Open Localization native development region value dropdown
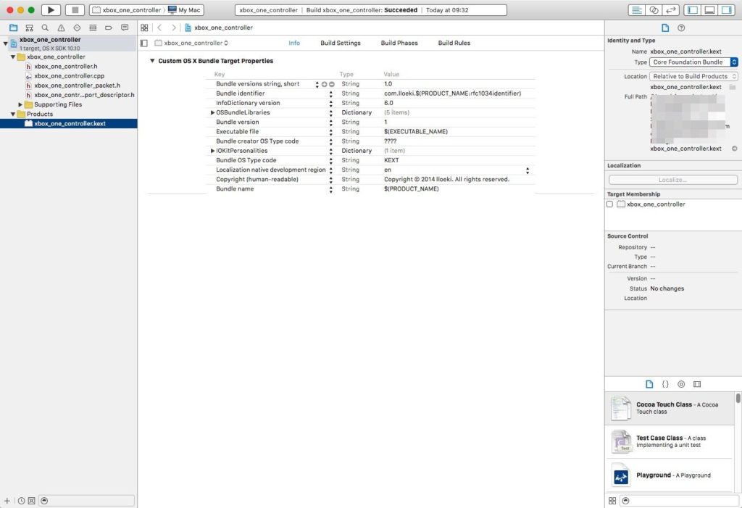 [528, 170]
